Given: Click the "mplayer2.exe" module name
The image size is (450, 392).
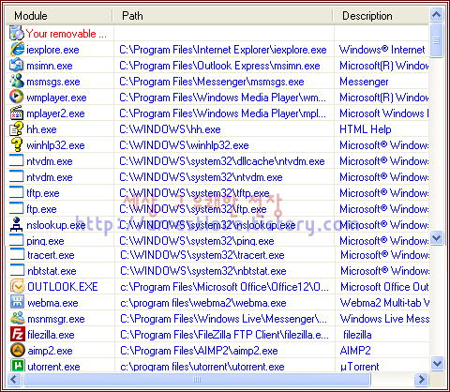Looking at the screenshot, I should point(55,113).
